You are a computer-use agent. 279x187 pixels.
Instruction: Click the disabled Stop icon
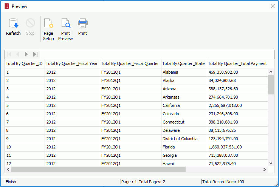(30, 23)
